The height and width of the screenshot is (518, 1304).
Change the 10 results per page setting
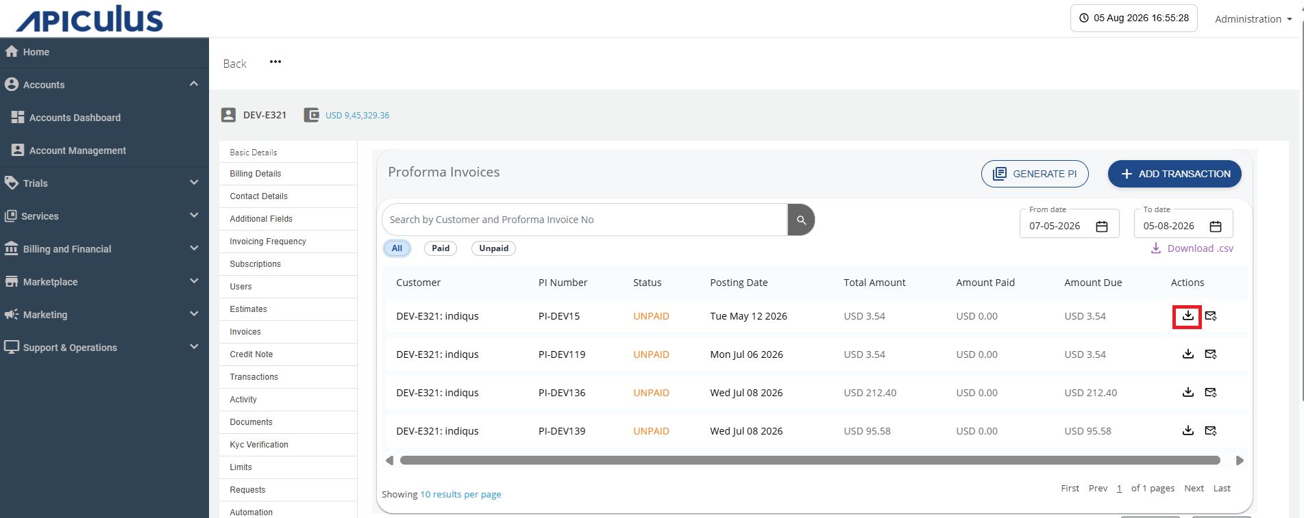point(460,494)
